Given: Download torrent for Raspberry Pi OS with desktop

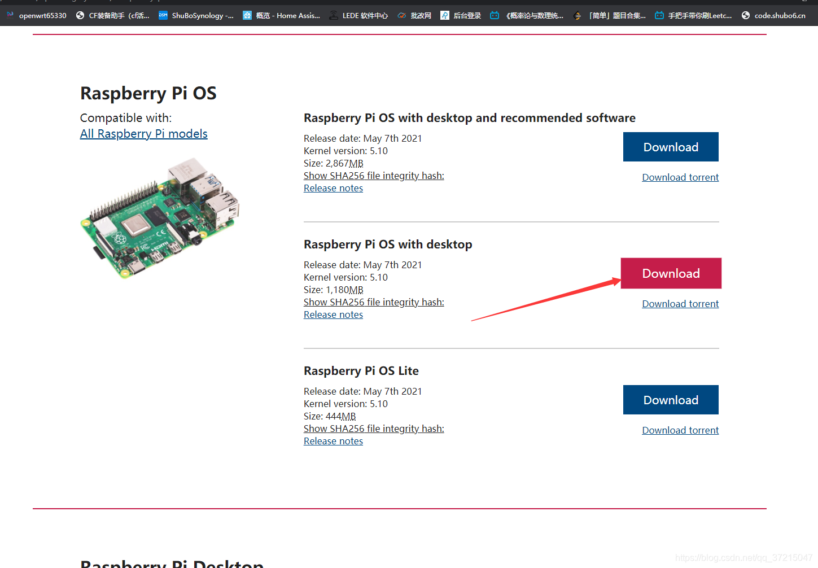Looking at the screenshot, I should 680,304.
